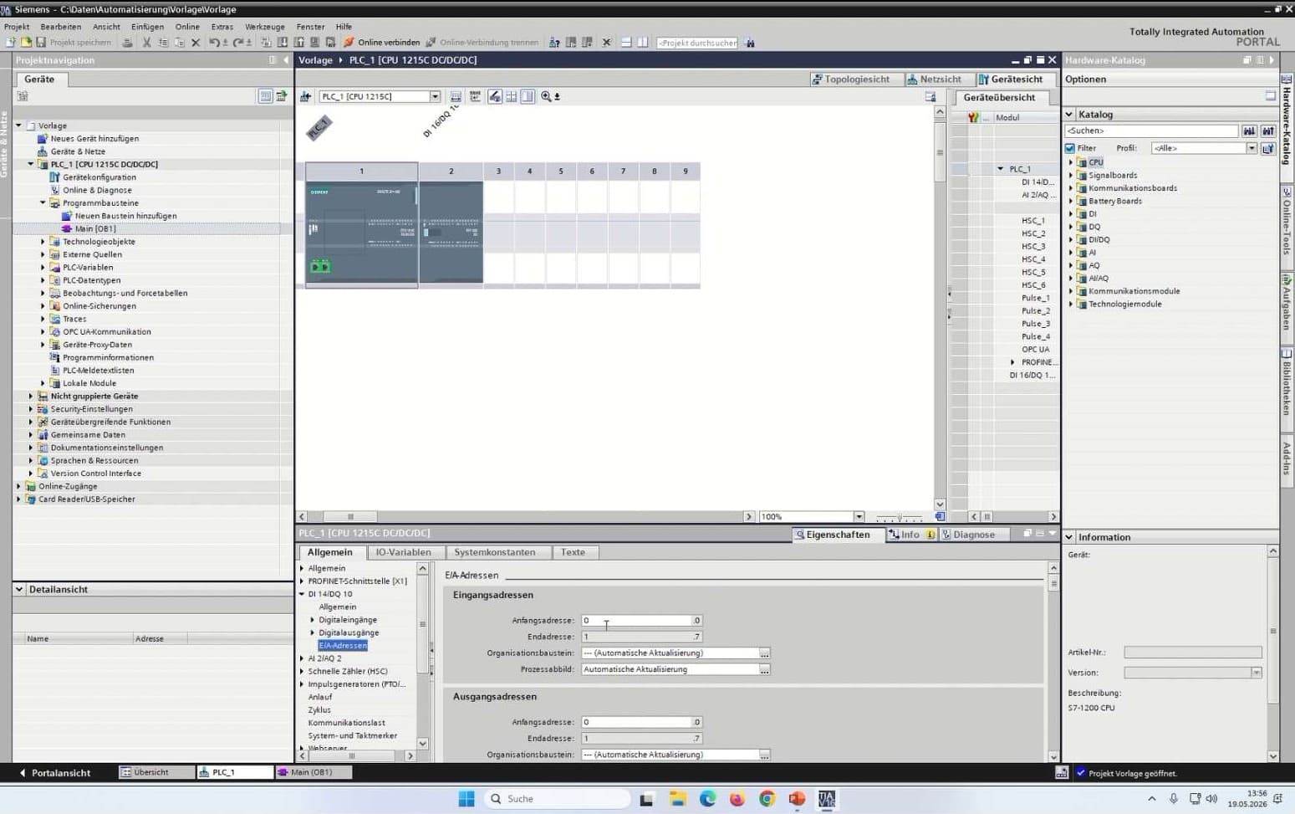The height and width of the screenshot is (814, 1295).
Task: Collapse the Detailansicht panel
Action: pyautogui.click(x=19, y=590)
